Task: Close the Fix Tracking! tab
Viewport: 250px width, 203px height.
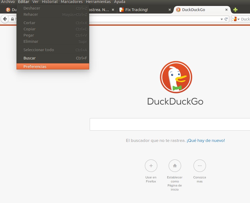Action: [169, 10]
